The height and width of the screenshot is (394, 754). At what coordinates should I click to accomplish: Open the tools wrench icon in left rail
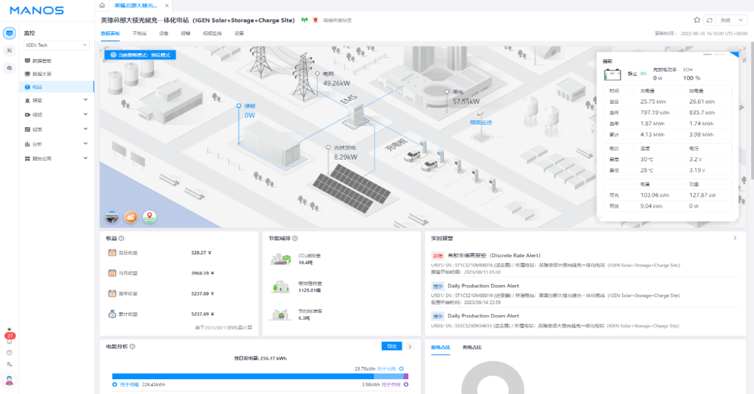coord(9,51)
